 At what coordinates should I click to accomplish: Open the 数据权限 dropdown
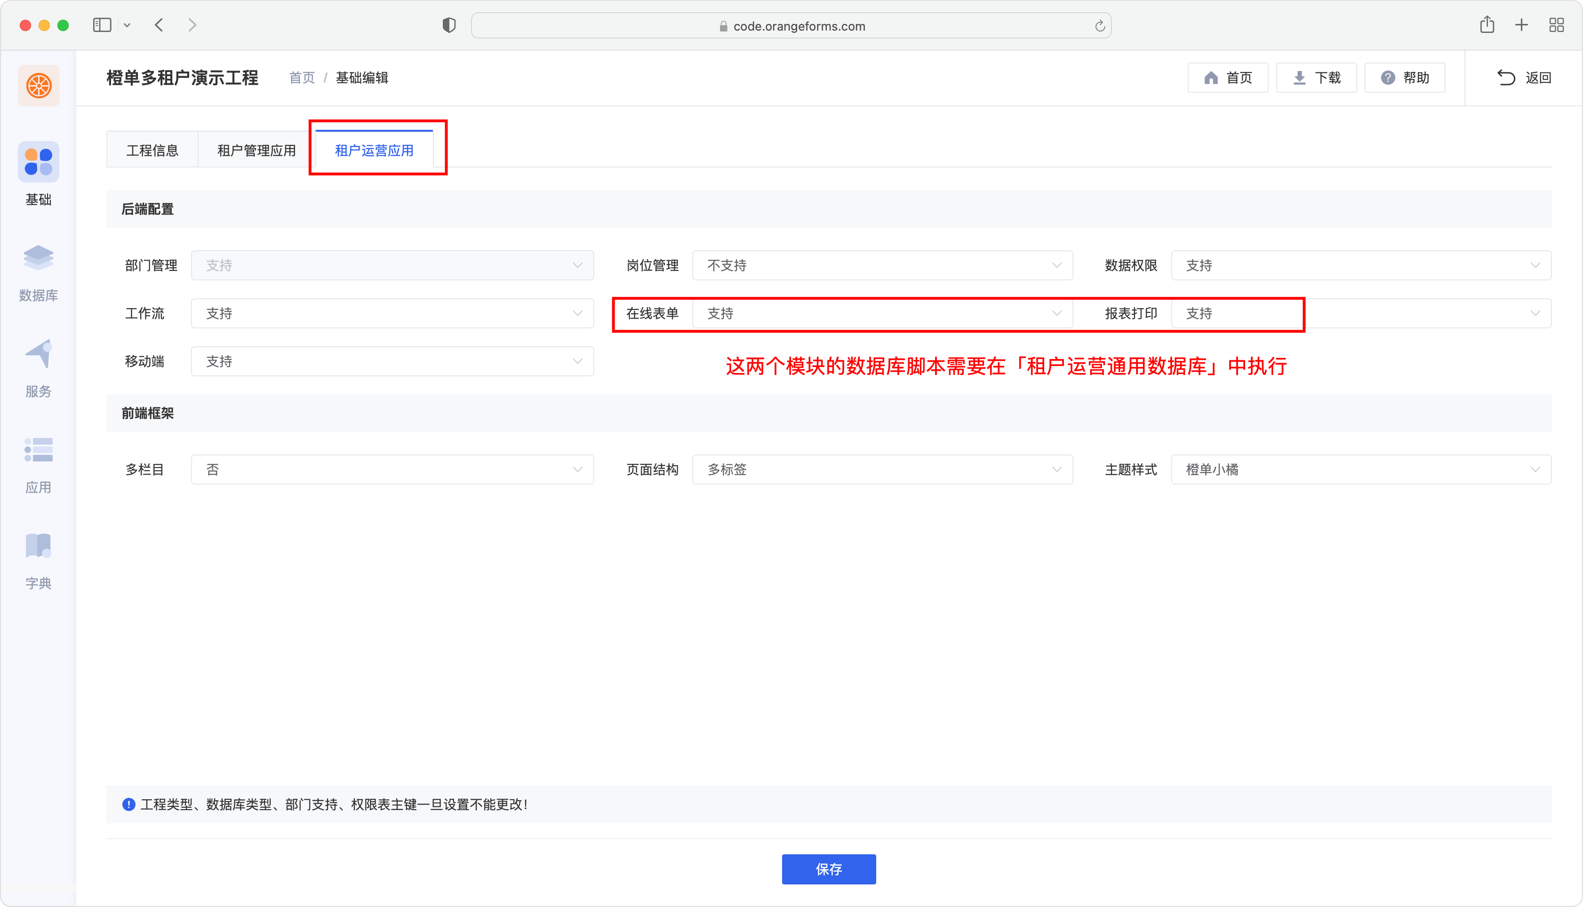(x=1360, y=265)
